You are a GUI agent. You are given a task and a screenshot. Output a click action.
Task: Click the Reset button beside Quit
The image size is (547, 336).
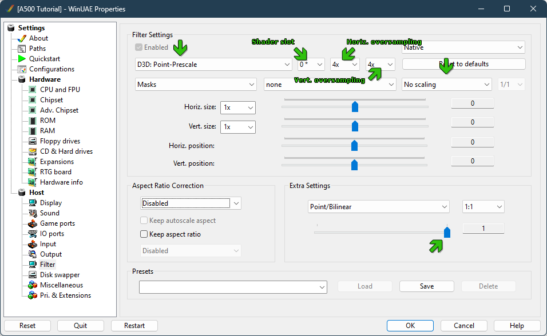click(x=27, y=326)
